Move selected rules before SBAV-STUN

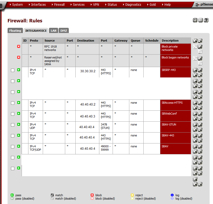195,125
